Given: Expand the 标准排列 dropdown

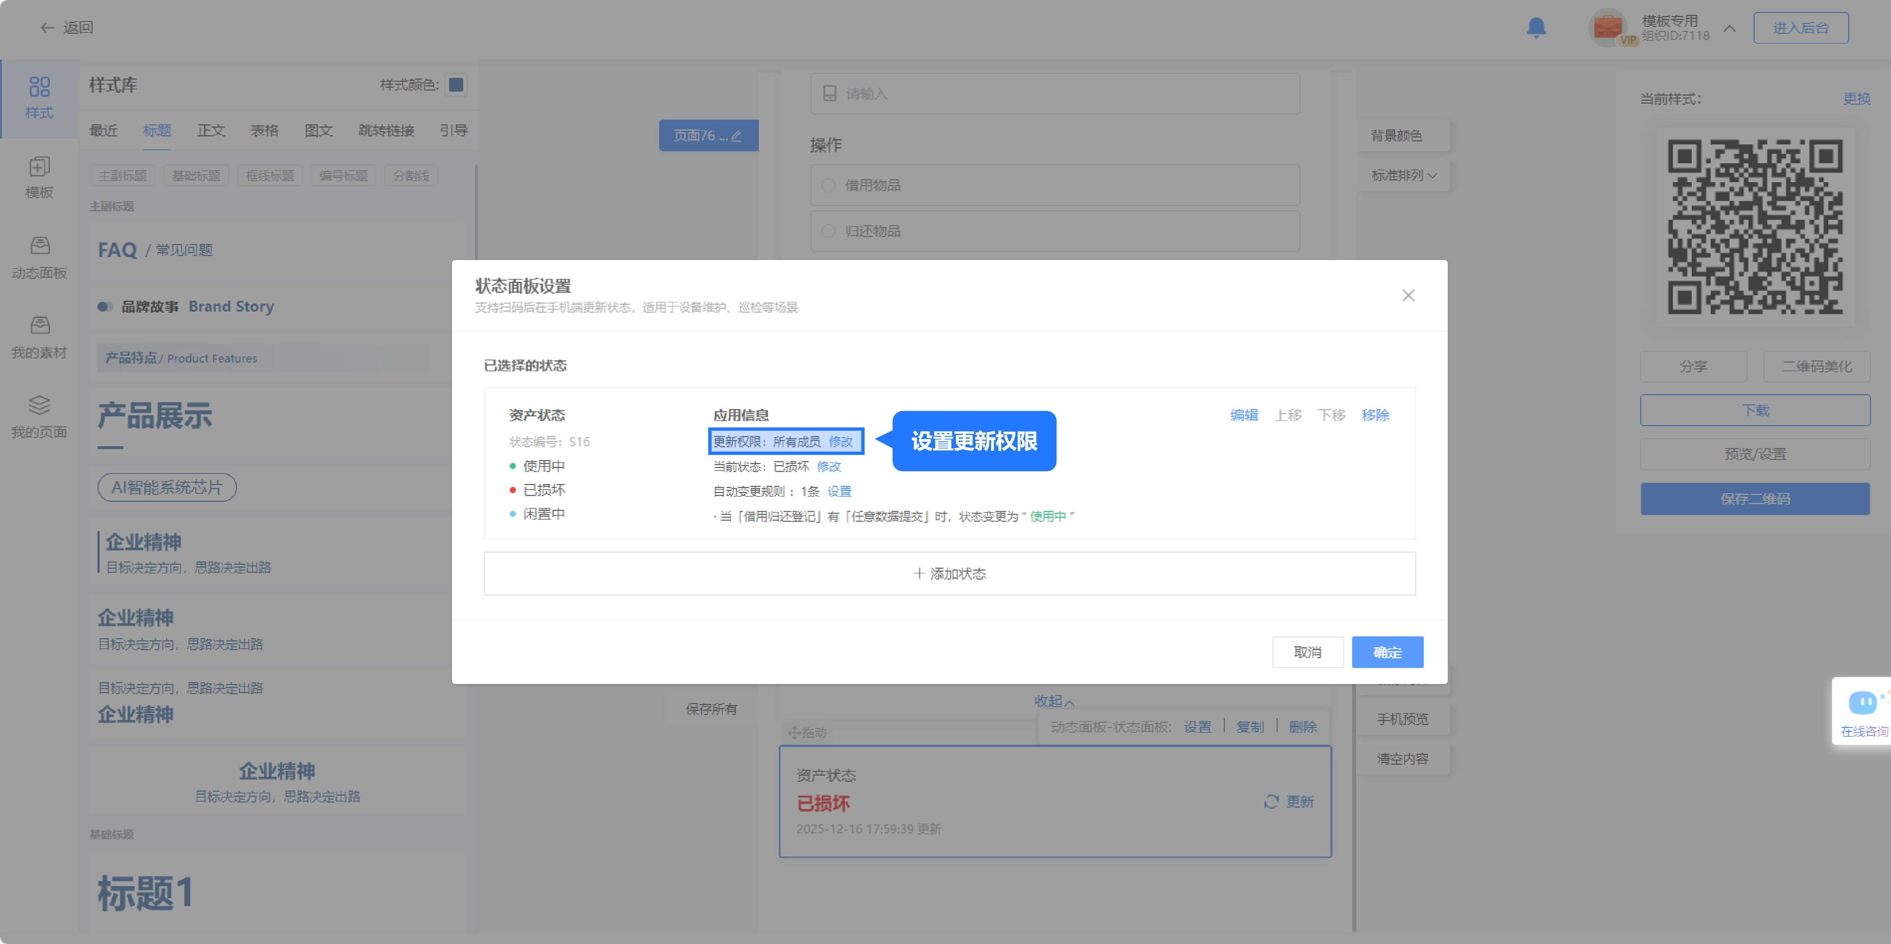Looking at the screenshot, I should point(1403,175).
